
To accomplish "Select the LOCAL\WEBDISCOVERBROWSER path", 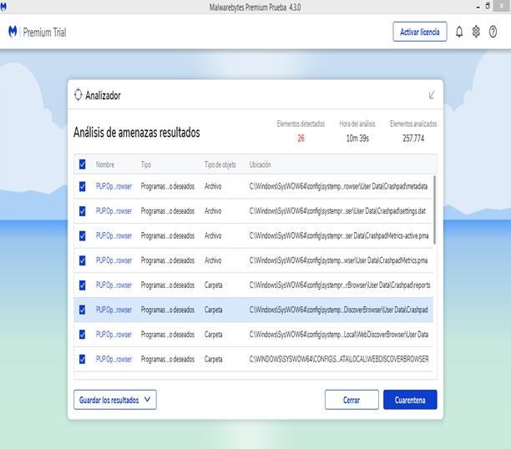I will point(339,359).
